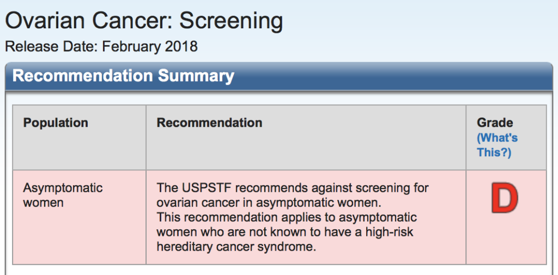
Task: Click the word "Asymptomatic" in the population cell
Action: pyautogui.click(x=63, y=188)
